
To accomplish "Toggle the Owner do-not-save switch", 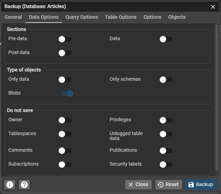I will (x=65, y=120).
